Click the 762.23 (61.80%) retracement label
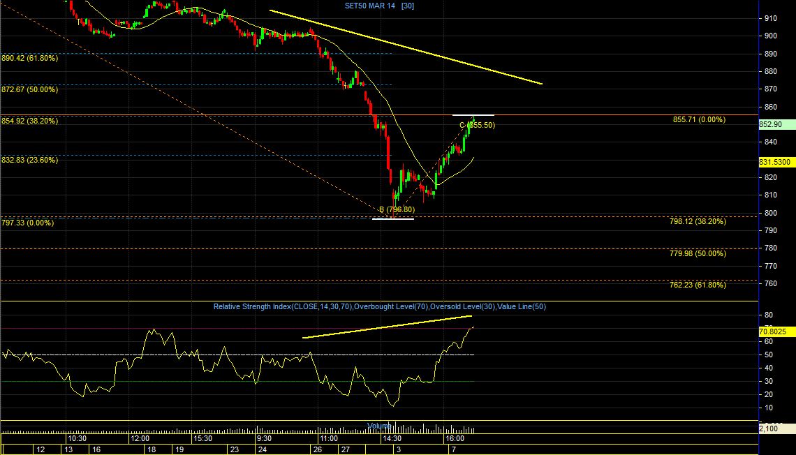796x455 pixels. pos(698,285)
